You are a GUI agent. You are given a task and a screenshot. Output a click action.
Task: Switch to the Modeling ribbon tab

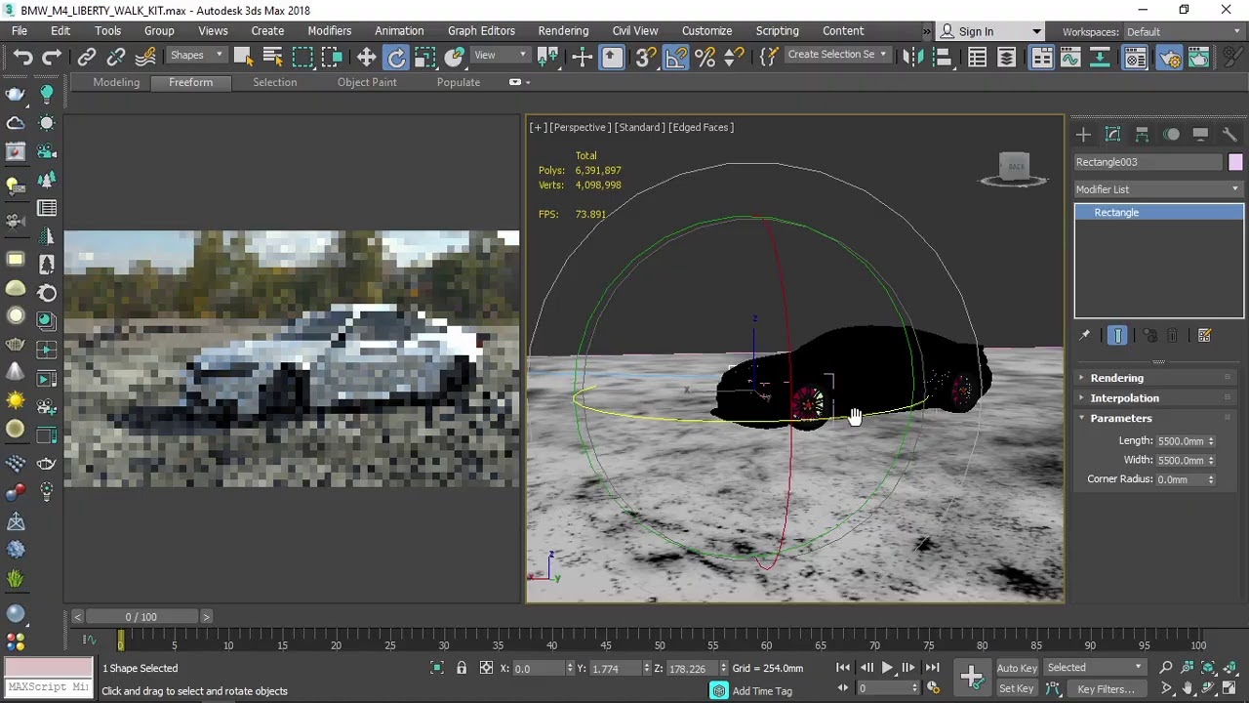click(116, 82)
